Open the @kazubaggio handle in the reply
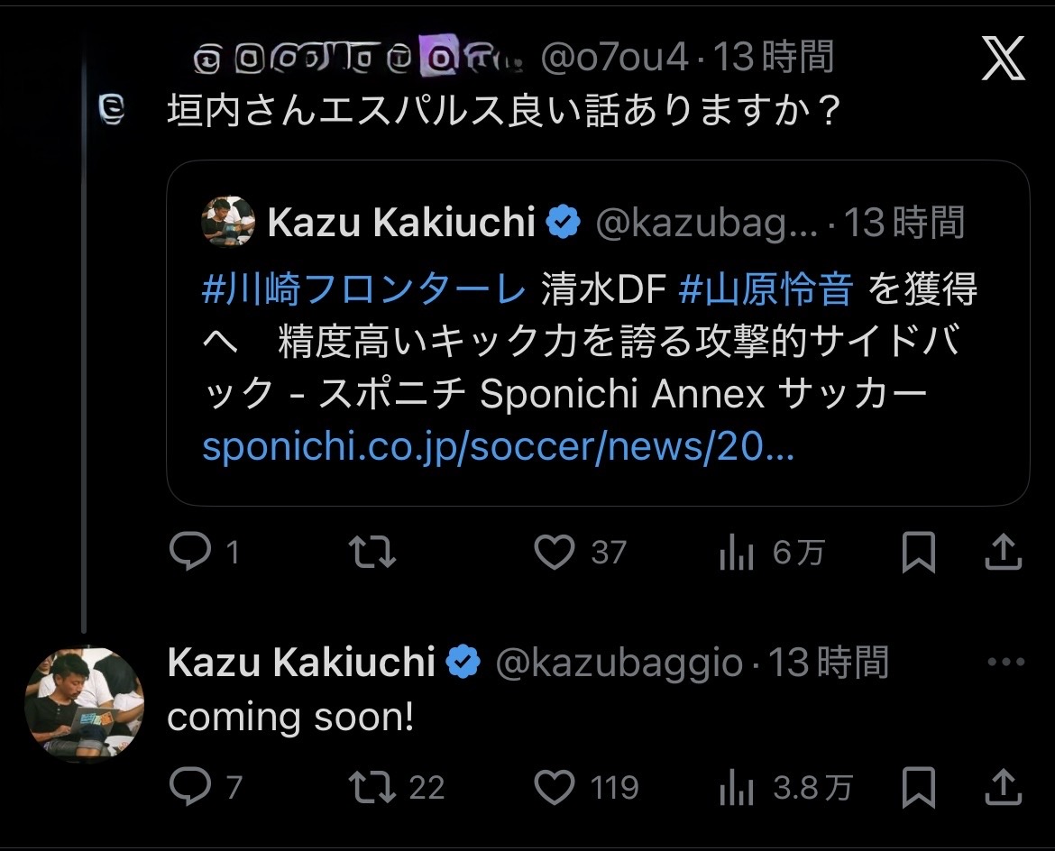The image size is (1055, 851). coord(619,663)
